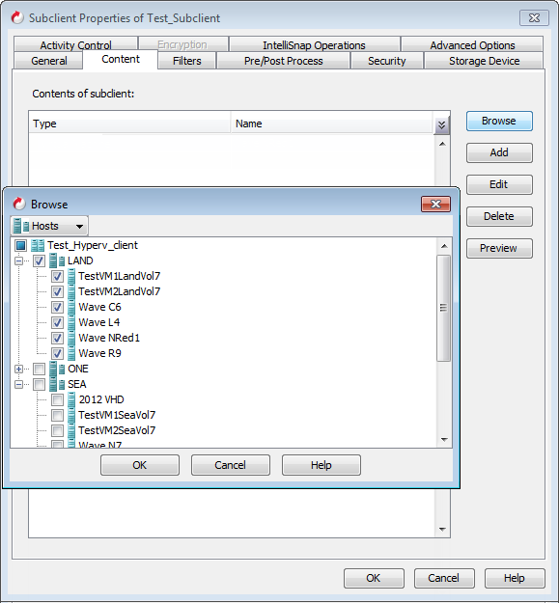Screen dimensions: 559x603
Task: Uncheck the TestVM2LandVol7 checkbox
Action: (x=57, y=292)
